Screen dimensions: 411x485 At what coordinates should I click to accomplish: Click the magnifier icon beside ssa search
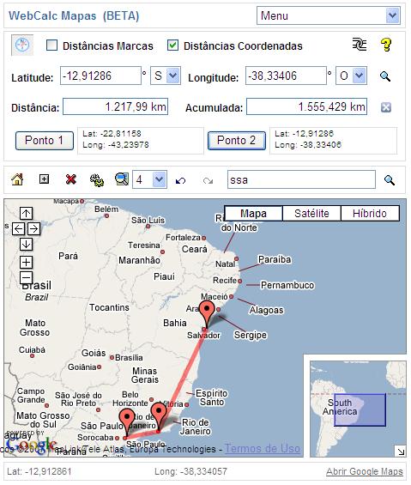(x=389, y=180)
